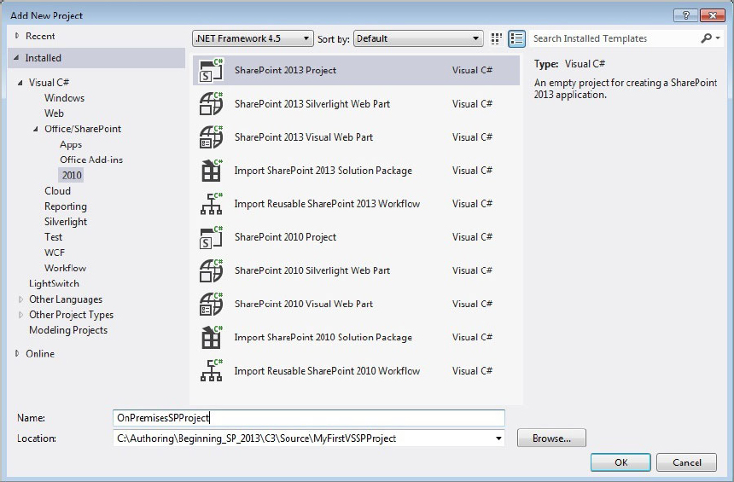
Task: Expand the Recent section
Action: 17,36
